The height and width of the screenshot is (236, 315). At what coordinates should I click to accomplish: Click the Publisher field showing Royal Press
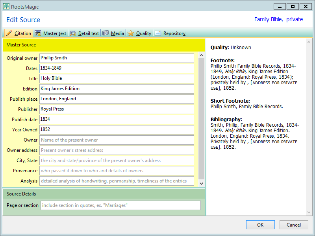[x=117, y=109]
